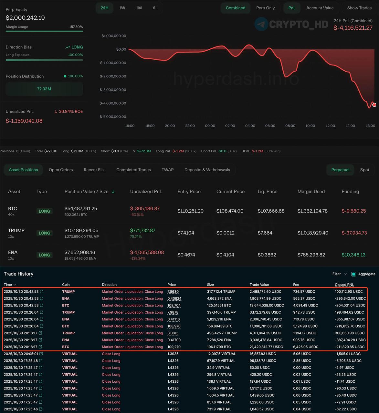Select the 1W time range

click(122, 8)
